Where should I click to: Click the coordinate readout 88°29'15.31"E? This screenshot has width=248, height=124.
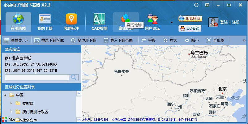point(166,120)
